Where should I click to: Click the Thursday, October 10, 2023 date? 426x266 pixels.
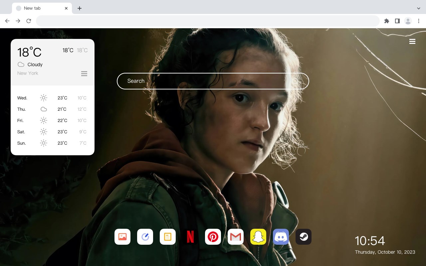tap(385, 252)
